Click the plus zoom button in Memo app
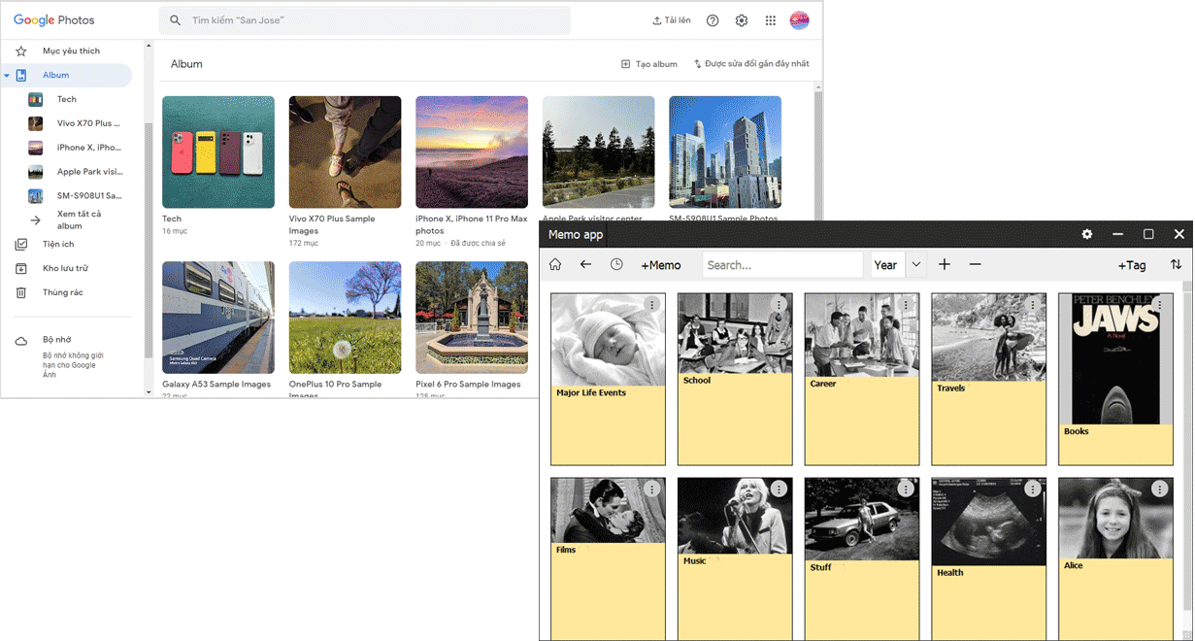1195x641 pixels. point(945,265)
